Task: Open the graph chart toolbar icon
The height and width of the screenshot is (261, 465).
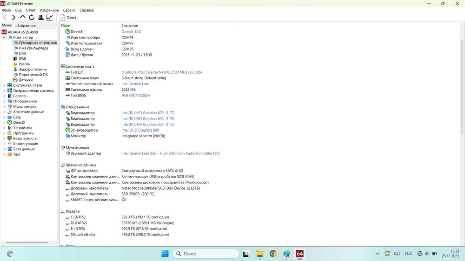Action: 50,18
